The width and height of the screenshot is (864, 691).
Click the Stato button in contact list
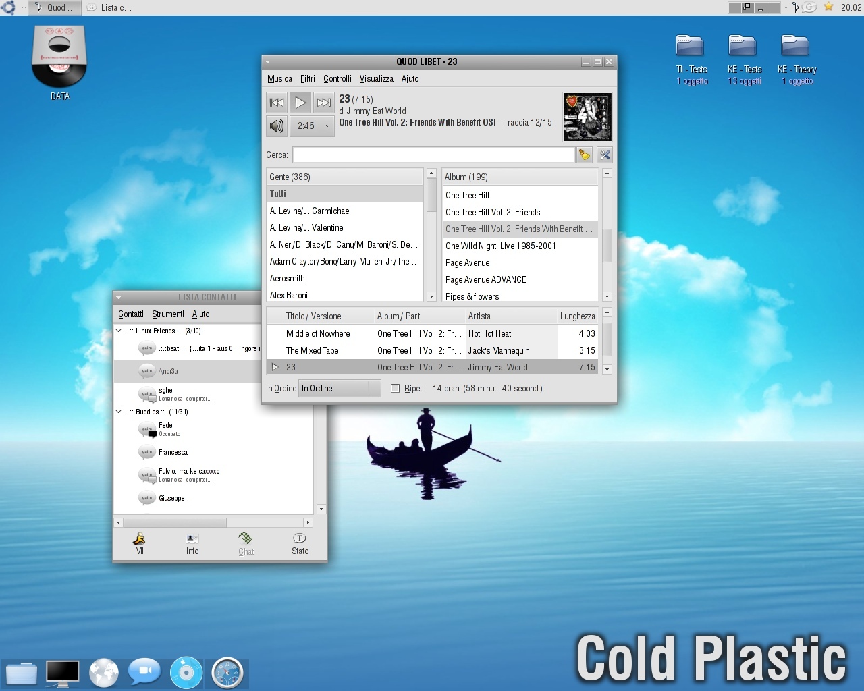click(300, 544)
